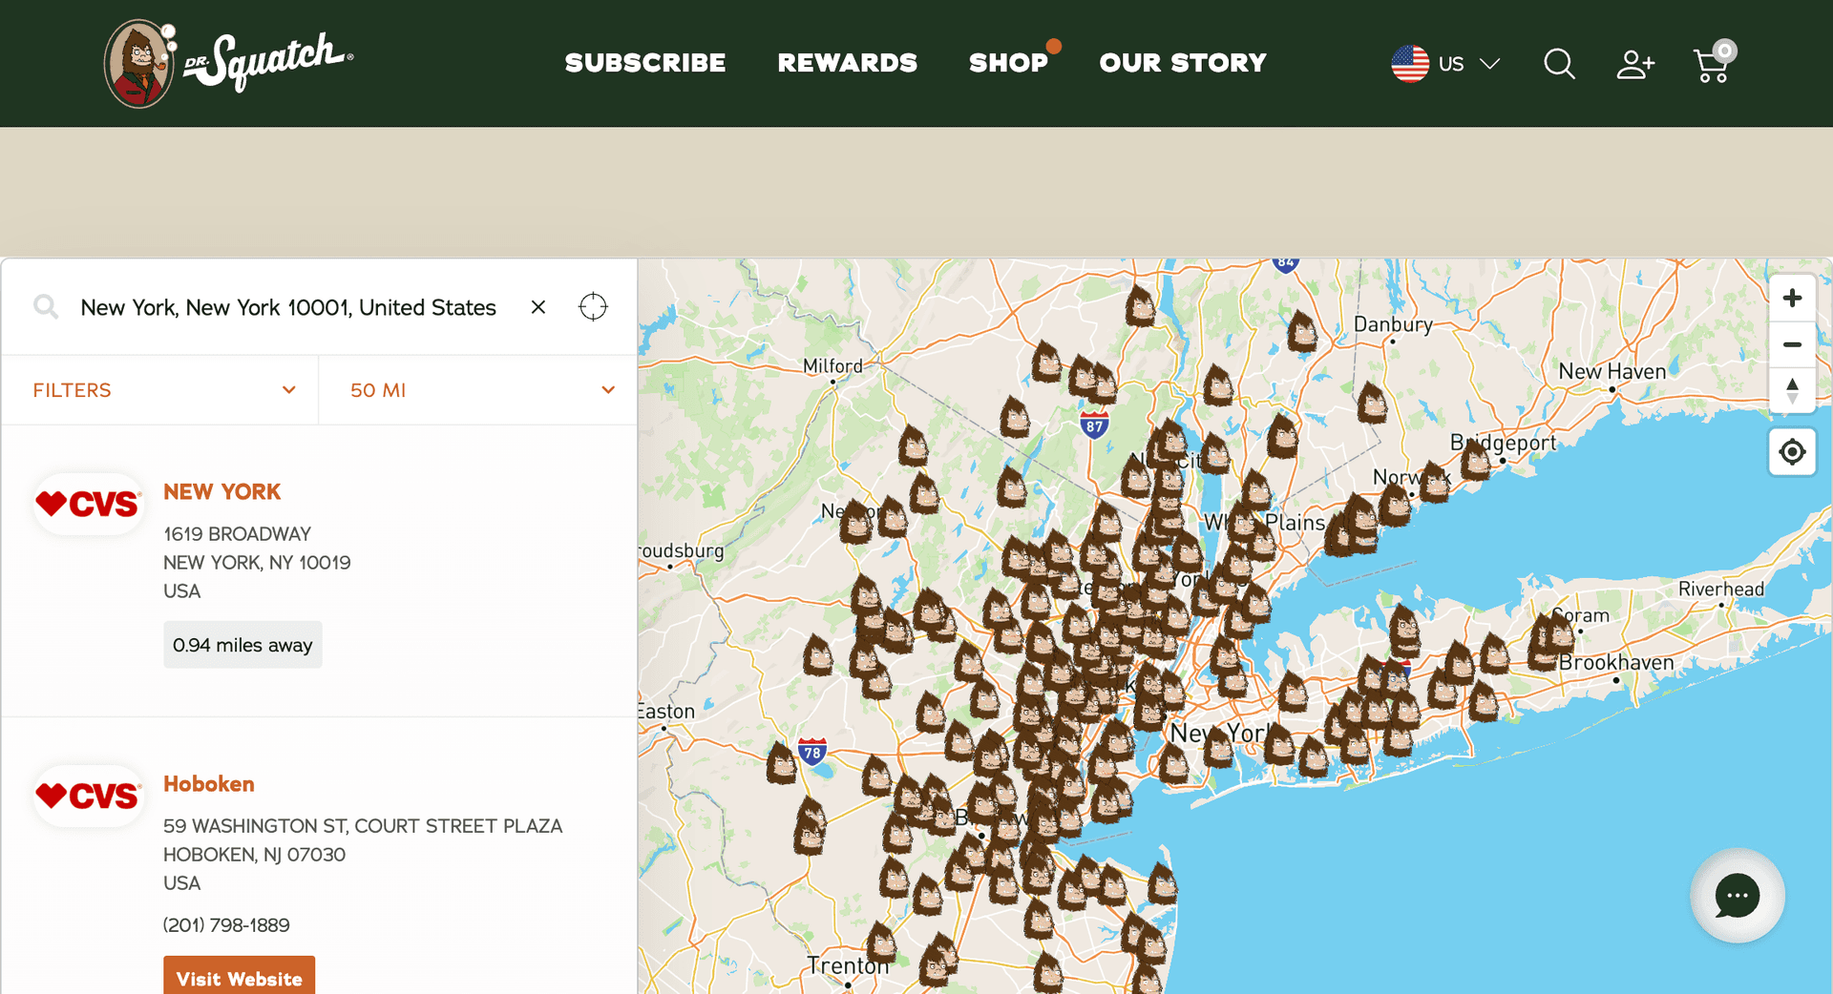Click the Visit Website button for Hoboken
The width and height of the screenshot is (1833, 994).
[239, 978]
